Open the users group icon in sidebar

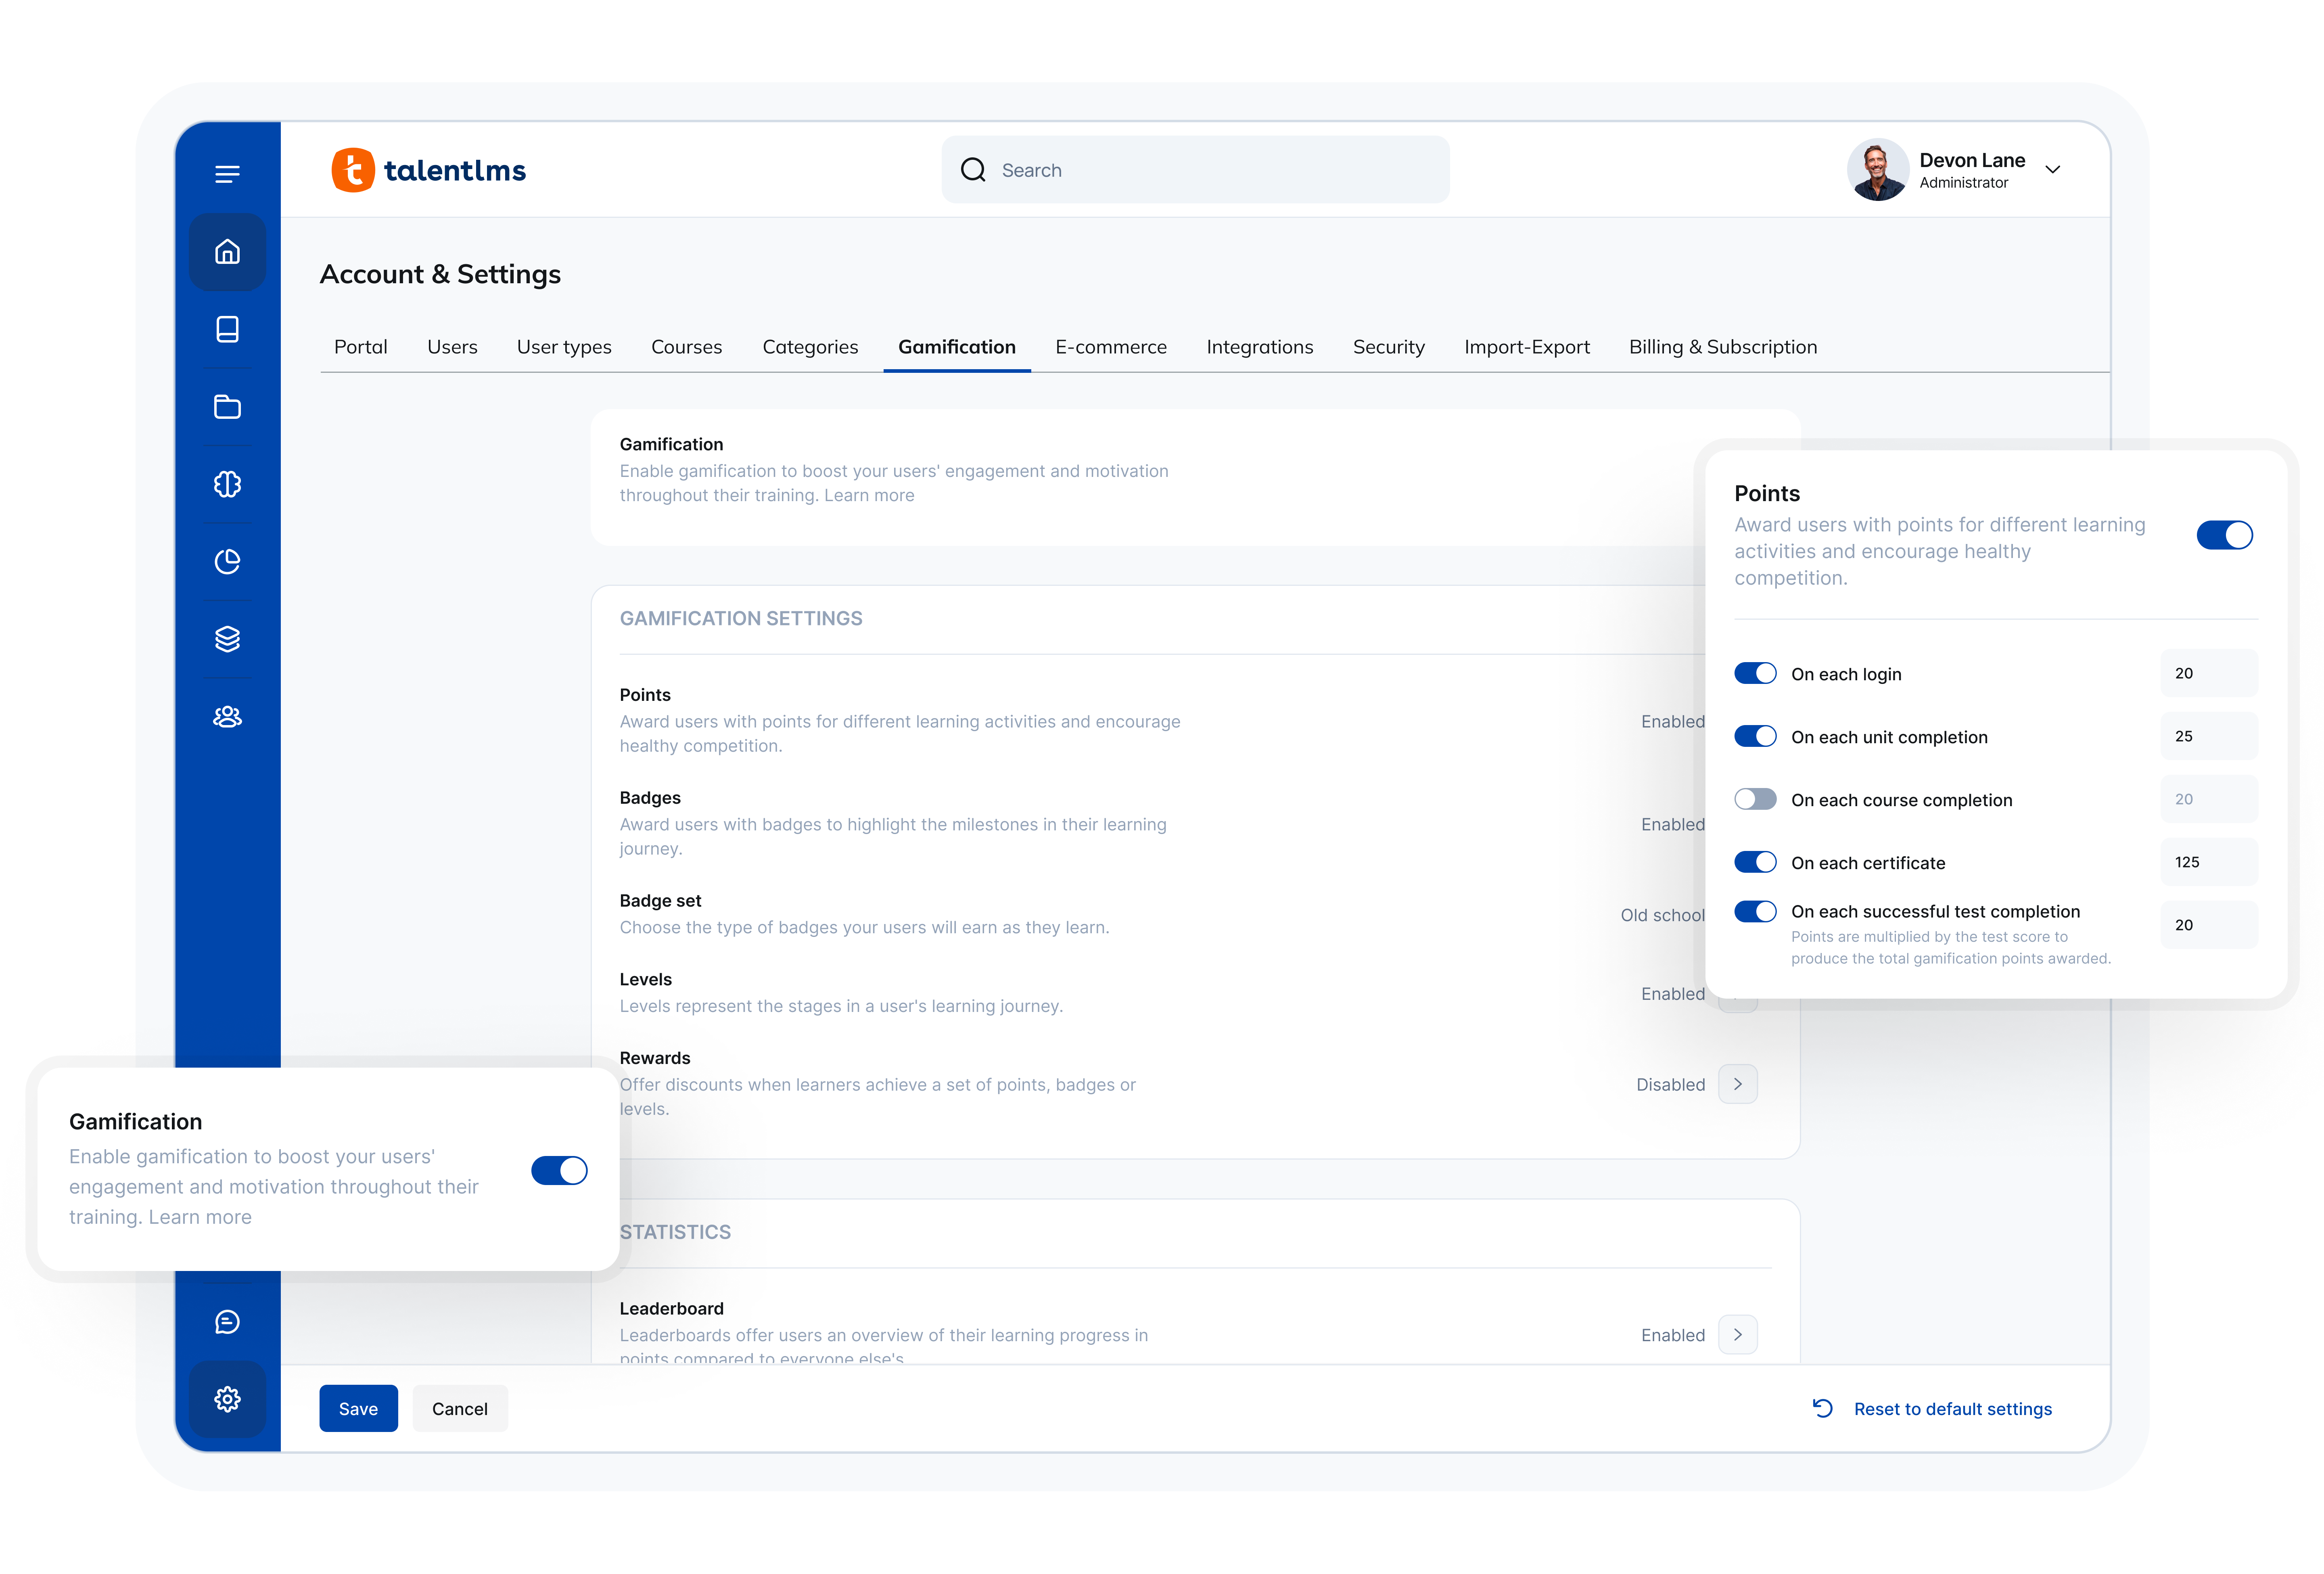pos(228,716)
